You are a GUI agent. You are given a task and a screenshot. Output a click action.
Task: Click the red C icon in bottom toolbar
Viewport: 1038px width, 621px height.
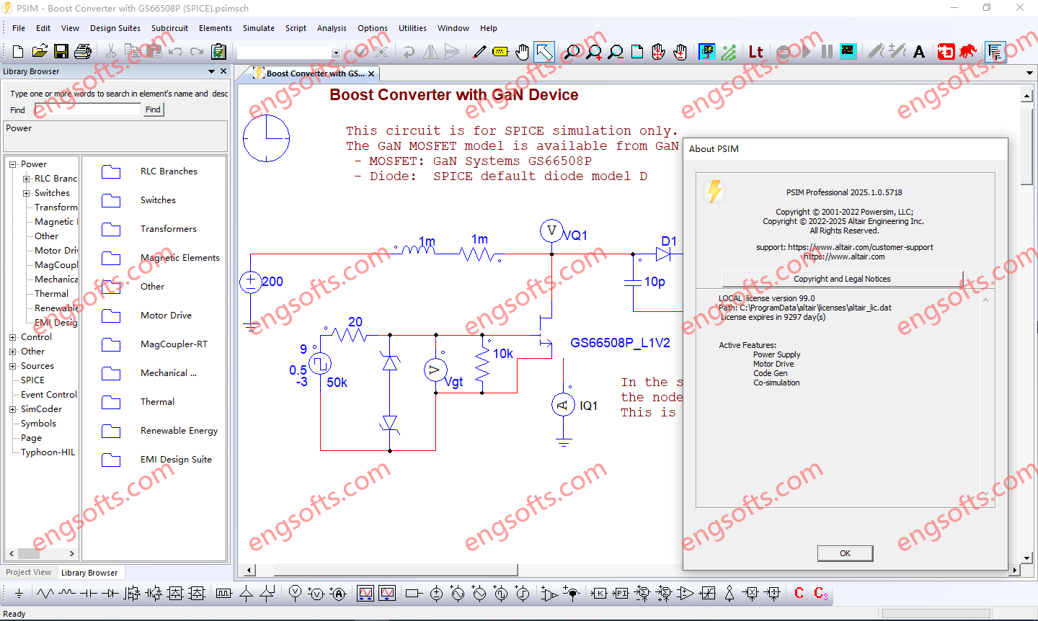[x=799, y=593]
